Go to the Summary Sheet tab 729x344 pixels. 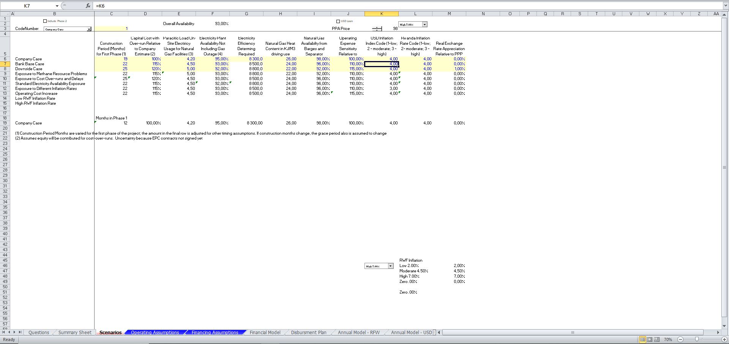click(x=75, y=333)
